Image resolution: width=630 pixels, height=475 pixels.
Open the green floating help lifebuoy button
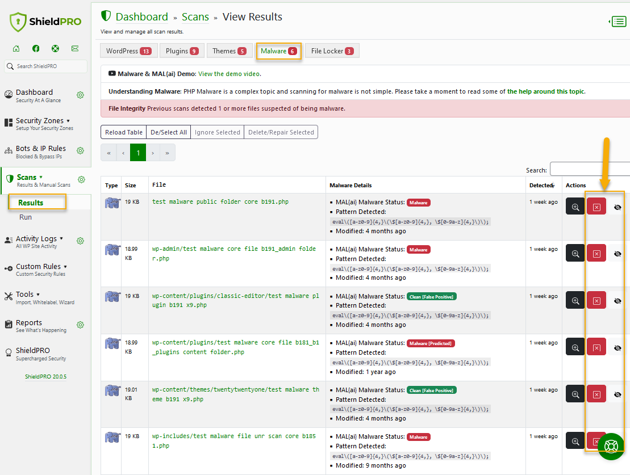611,446
